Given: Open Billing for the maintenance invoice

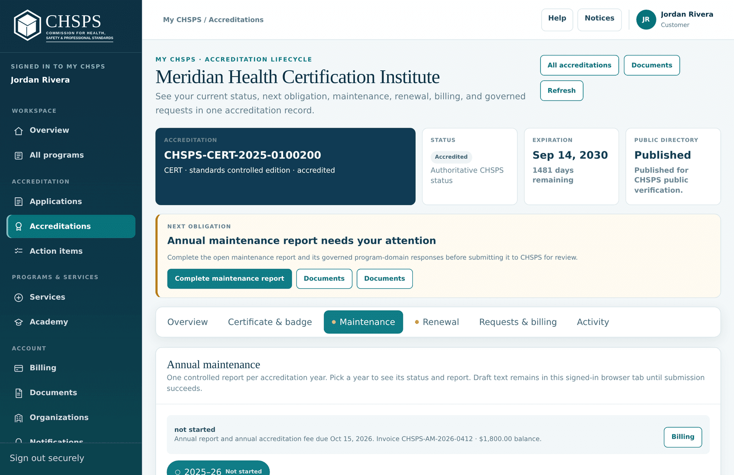Looking at the screenshot, I should click(x=683, y=437).
